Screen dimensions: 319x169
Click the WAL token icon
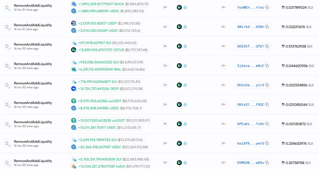coord(74,69)
